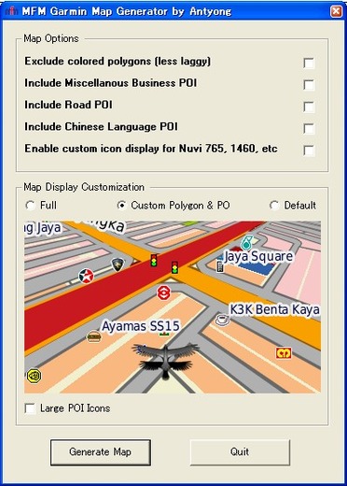Select Custom Polygon & PO option
This screenshot has height=486, width=347.
121,206
